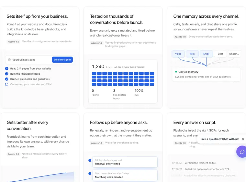Viewport: 246px width, 182px height.
Task: Click the Agents 1.0 badge under One memory
Action: (x=180, y=37)
